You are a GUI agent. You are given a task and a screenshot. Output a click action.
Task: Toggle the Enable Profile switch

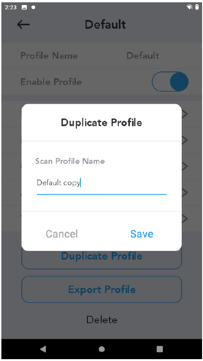(170, 82)
